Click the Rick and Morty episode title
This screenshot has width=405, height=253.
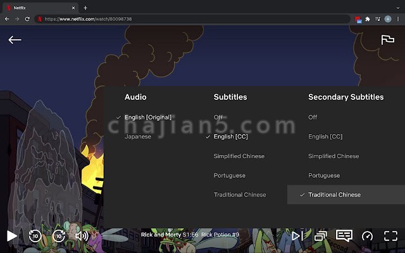[190, 235]
